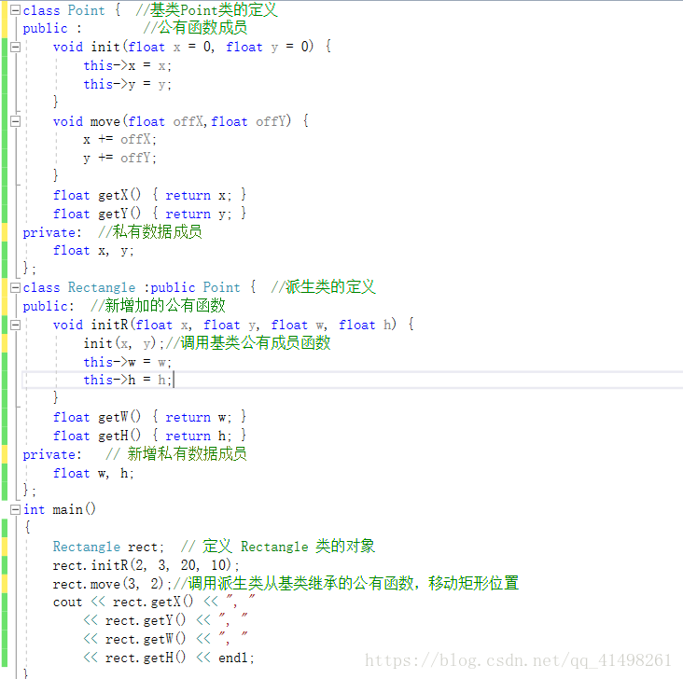Viewport: 683px width, 679px height.
Task: Click the 'Rectangle rect;' declaration
Action: click(108, 547)
